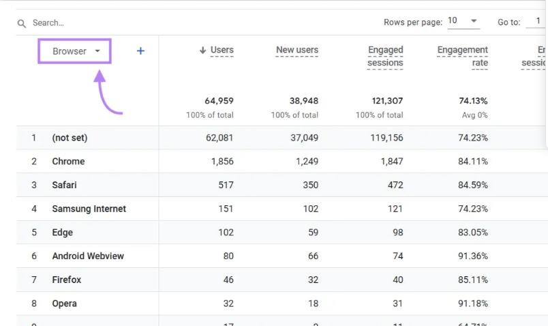This screenshot has width=548, height=326.
Task: Click the search magnifier icon
Action: pyautogui.click(x=22, y=23)
